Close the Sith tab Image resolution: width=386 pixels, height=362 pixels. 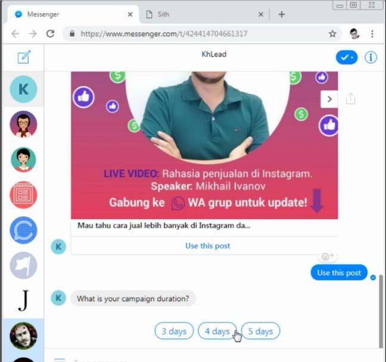tap(261, 14)
